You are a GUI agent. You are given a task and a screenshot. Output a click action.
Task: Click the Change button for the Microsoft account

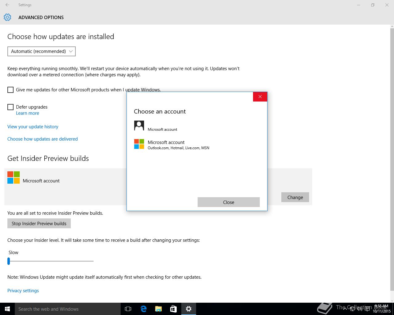coord(295,197)
